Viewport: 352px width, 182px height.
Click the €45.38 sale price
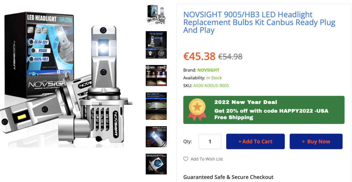click(199, 56)
